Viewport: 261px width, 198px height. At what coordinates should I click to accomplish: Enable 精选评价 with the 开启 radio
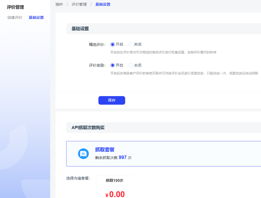[x=112, y=44]
